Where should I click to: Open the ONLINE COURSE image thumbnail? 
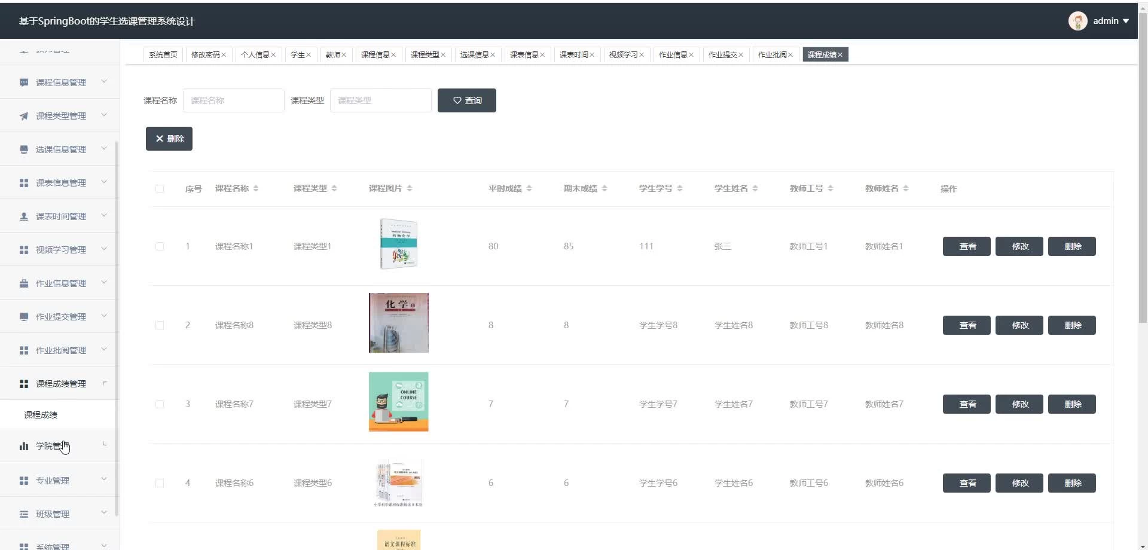click(x=399, y=402)
